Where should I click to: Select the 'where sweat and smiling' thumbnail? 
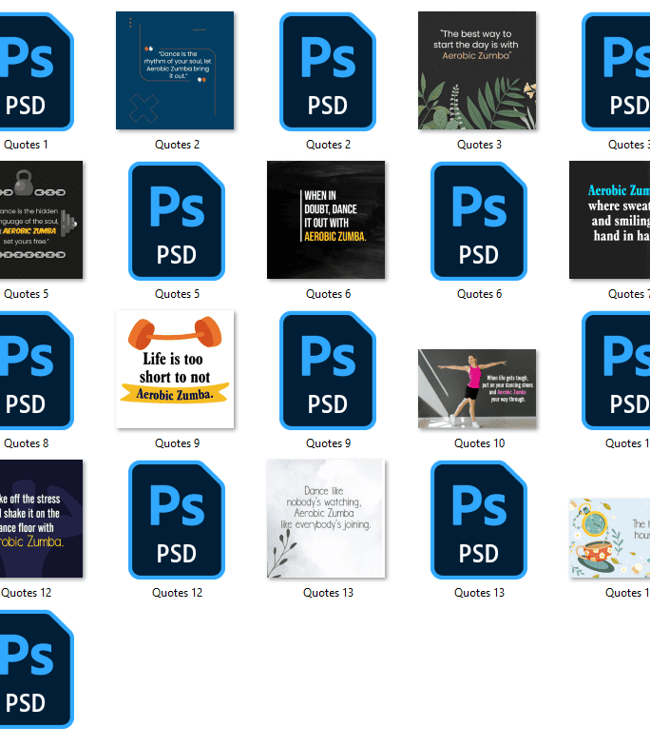click(x=609, y=220)
